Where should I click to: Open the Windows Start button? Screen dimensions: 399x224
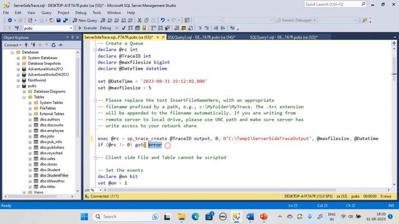click(x=84, y=217)
